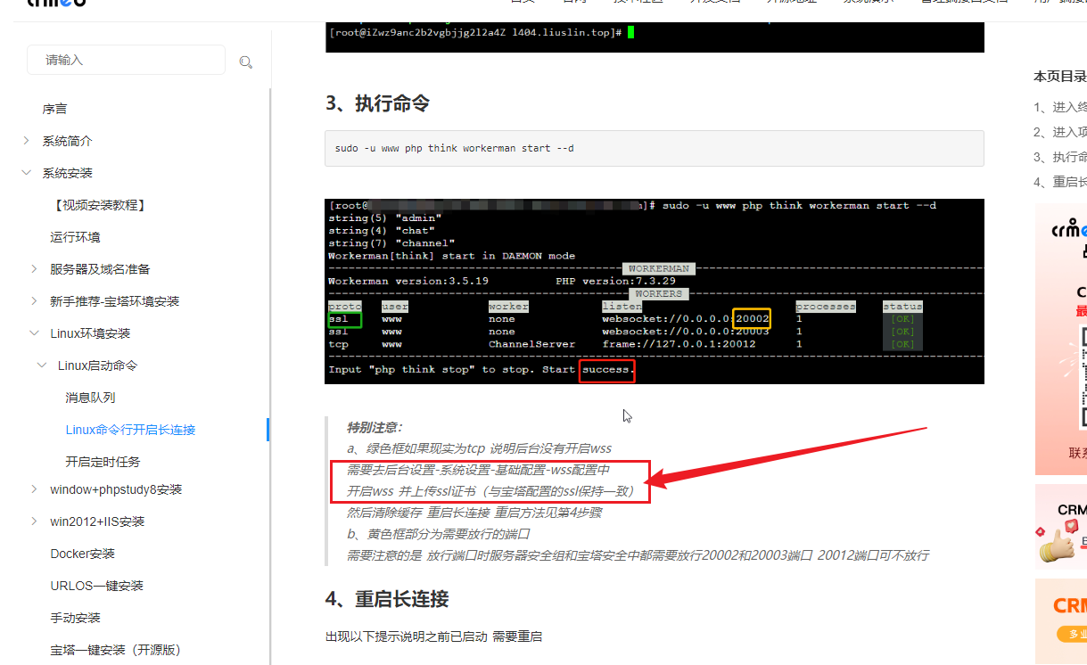The height and width of the screenshot is (665, 1087).
Task: Go to 开启定时任务 page
Action: click(103, 462)
